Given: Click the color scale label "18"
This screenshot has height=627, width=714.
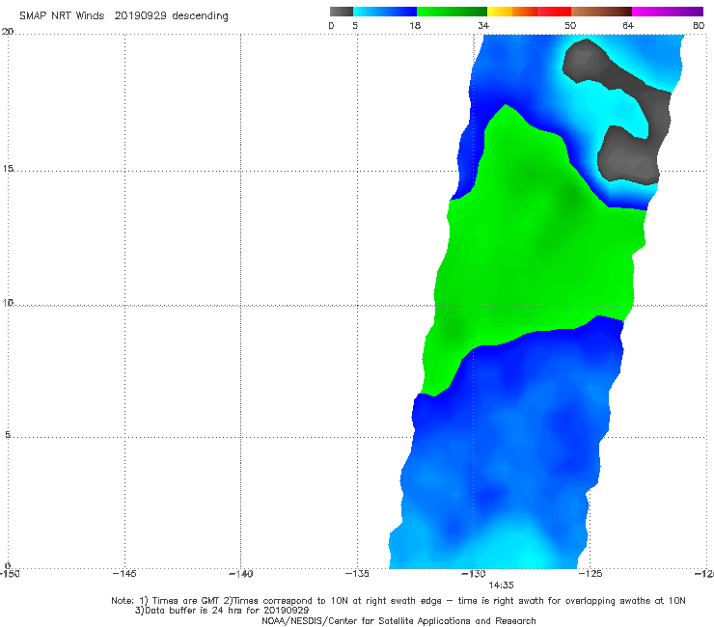Looking at the screenshot, I should [415, 26].
